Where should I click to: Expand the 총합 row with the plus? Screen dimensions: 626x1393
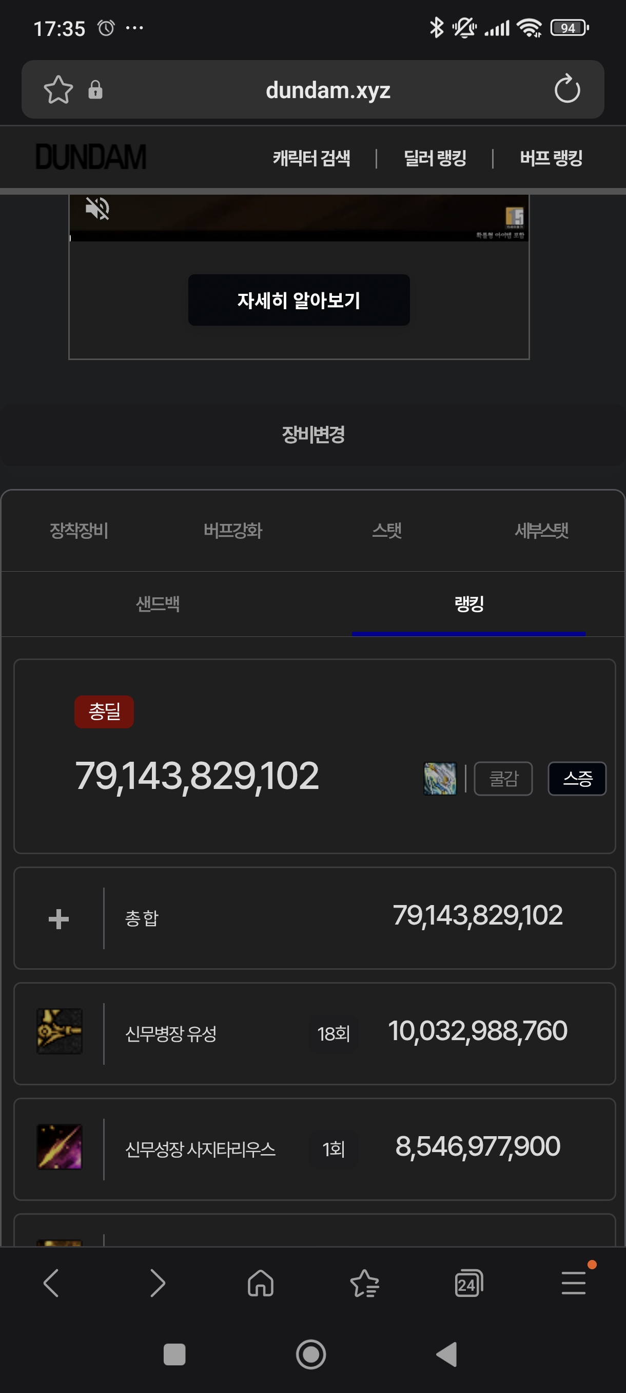click(x=59, y=919)
